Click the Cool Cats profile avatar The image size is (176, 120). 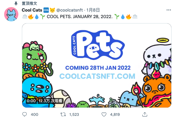11,14
